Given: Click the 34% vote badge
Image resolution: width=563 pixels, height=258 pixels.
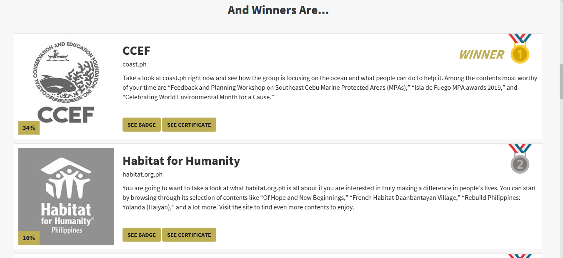Looking at the screenshot, I should [29, 128].
